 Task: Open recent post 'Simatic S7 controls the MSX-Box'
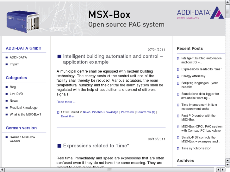[201, 139]
